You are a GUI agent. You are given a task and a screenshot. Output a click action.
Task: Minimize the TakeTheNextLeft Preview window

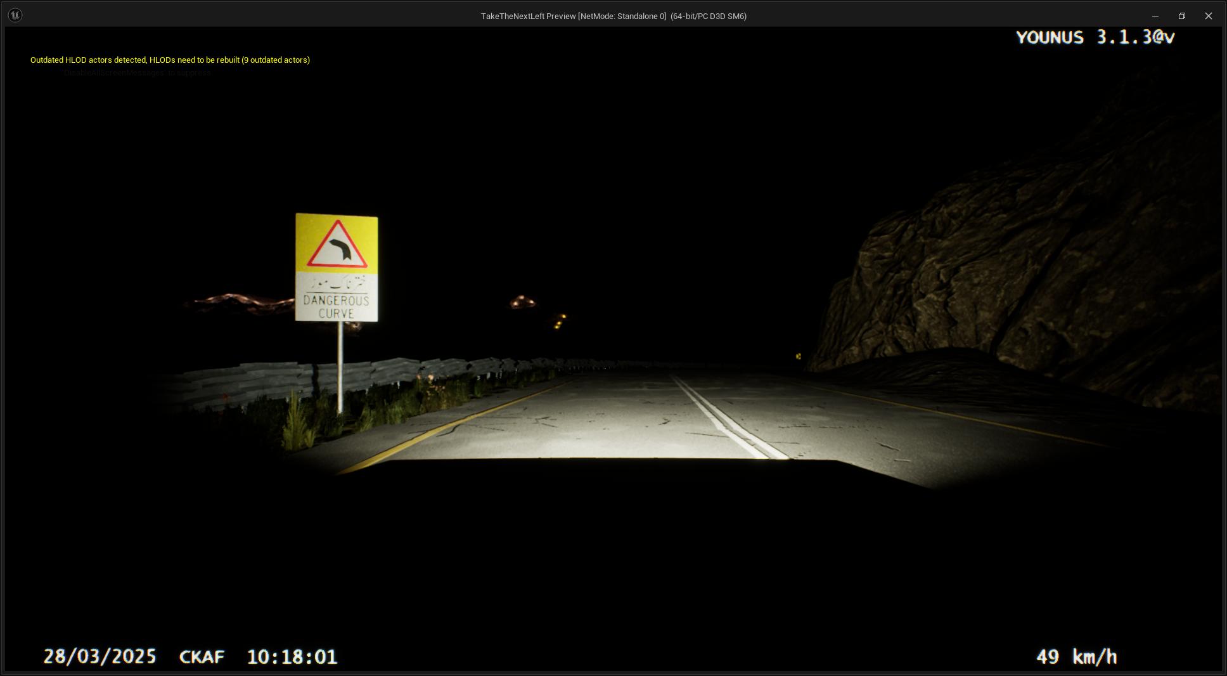1155,16
